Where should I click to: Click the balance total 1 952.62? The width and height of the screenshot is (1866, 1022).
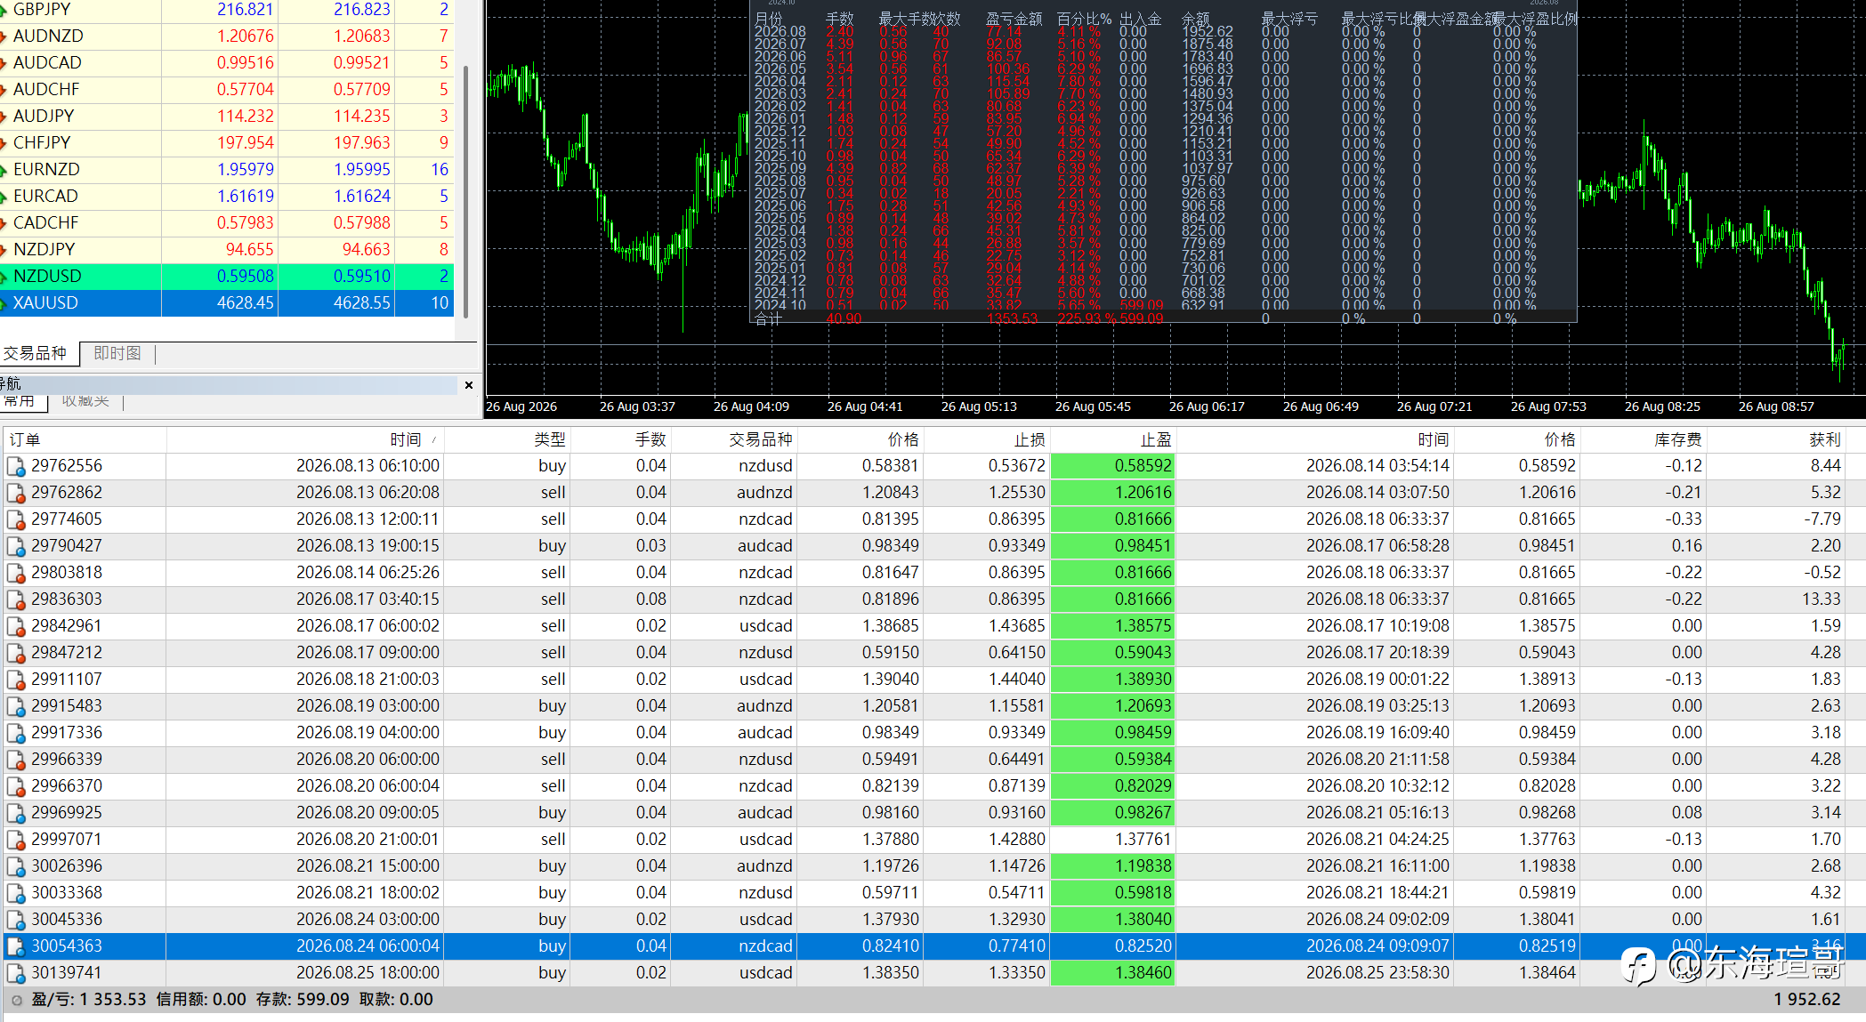click(1807, 1000)
